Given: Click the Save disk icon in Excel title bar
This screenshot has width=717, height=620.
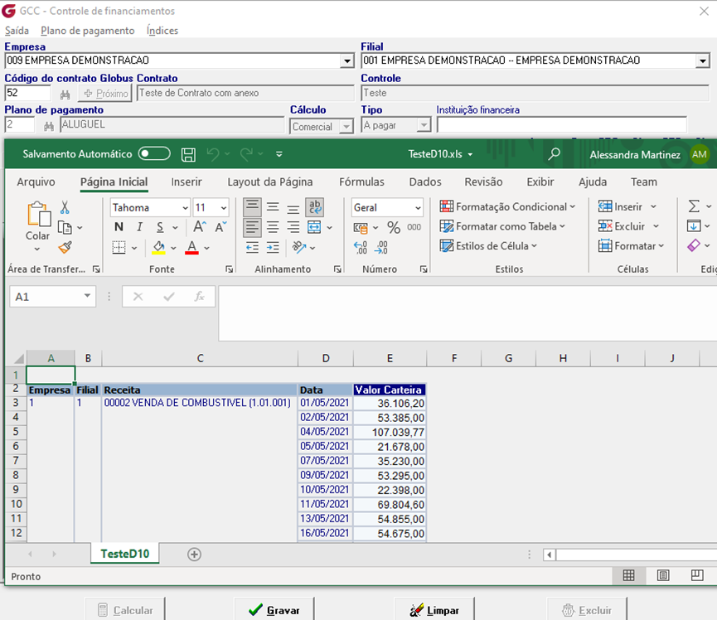Looking at the screenshot, I should (188, 154).
